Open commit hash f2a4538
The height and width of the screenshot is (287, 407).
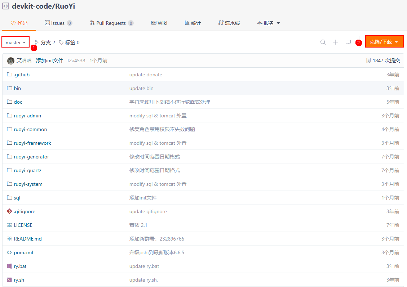coord(76,60)
